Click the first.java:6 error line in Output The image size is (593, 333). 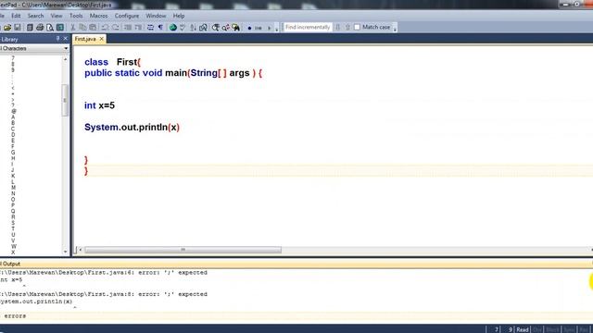click(x=104, y=273)
